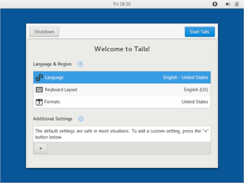The width and height of the screenshot is (244, 183).
Task: Change the English (US) keyboard value
Action: point(196,90)
